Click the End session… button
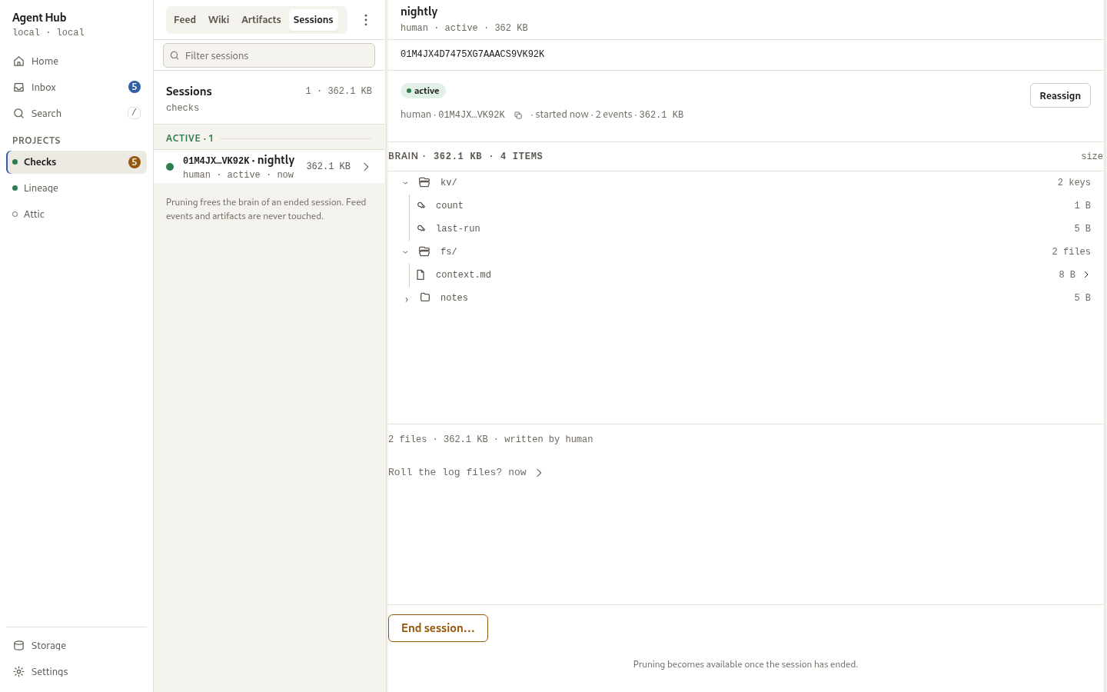Viewport: 1107px width, 692px height. pyautogui.click(x=438, y=628)
